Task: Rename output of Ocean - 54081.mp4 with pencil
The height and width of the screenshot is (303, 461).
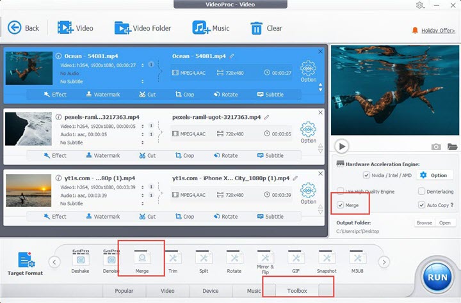Action: 232,56
